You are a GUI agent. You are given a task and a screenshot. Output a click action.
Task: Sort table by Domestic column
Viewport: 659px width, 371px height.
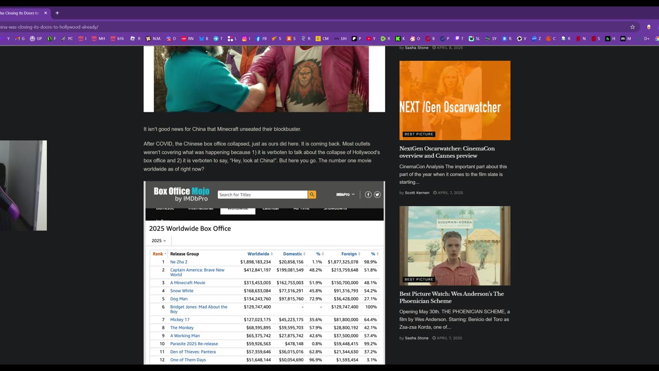tap(294, 254)
